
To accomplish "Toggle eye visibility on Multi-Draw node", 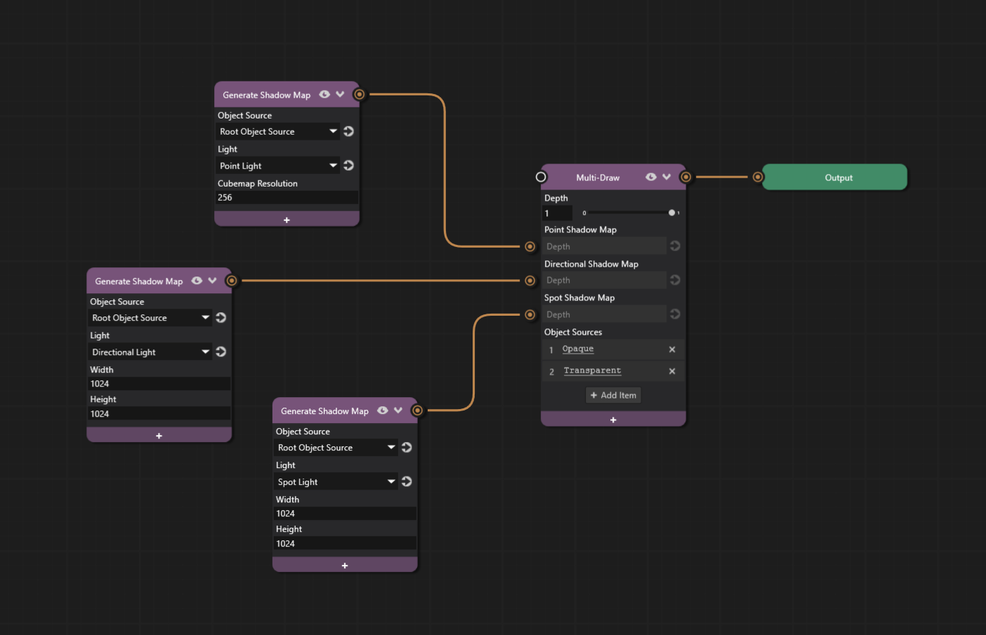I will (651, 177).
